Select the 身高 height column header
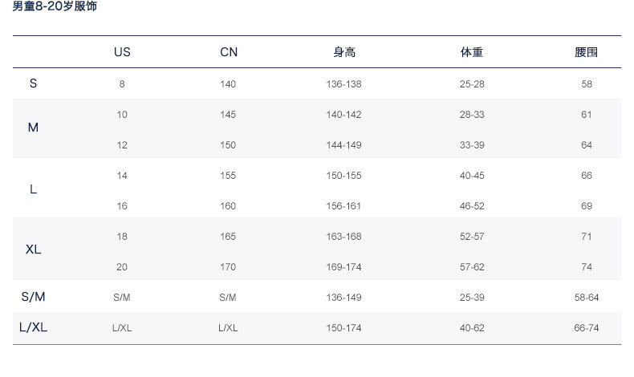 [344, 52]
